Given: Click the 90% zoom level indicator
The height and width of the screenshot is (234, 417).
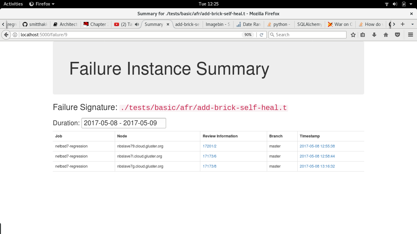Looking at the screenshot, I should coord(248,35).
